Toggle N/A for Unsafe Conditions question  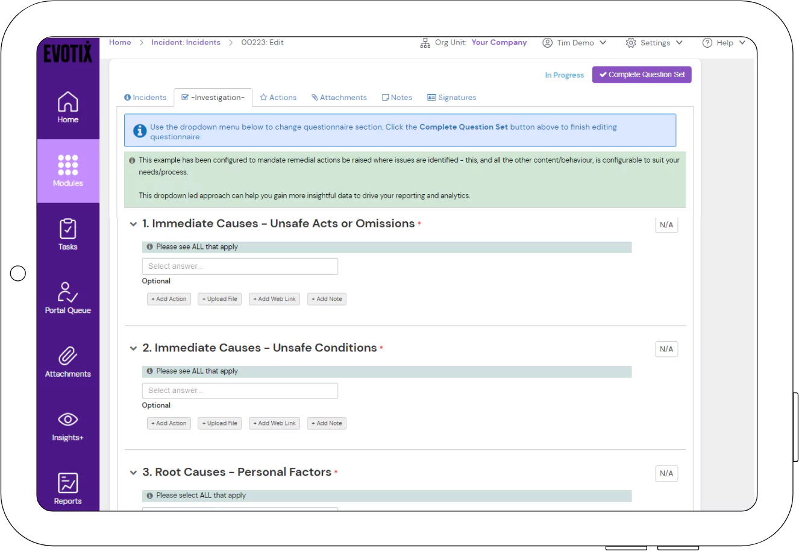point(666,349)
